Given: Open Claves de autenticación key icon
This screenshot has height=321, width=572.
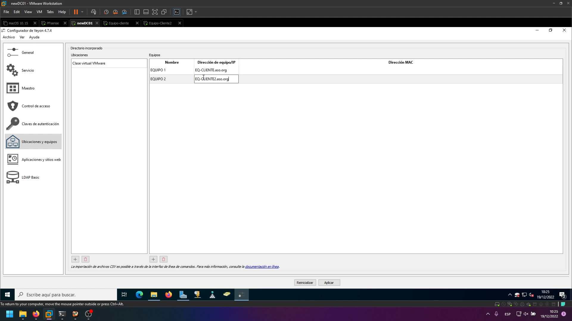Looking at the screenshot, I should 13,124.
